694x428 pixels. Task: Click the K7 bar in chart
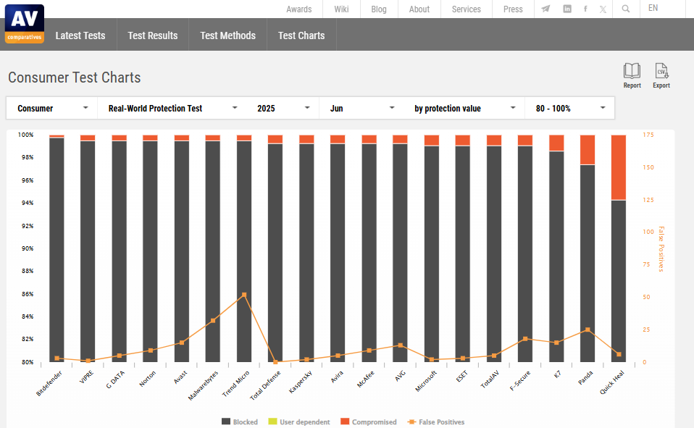tap(556, 256)
